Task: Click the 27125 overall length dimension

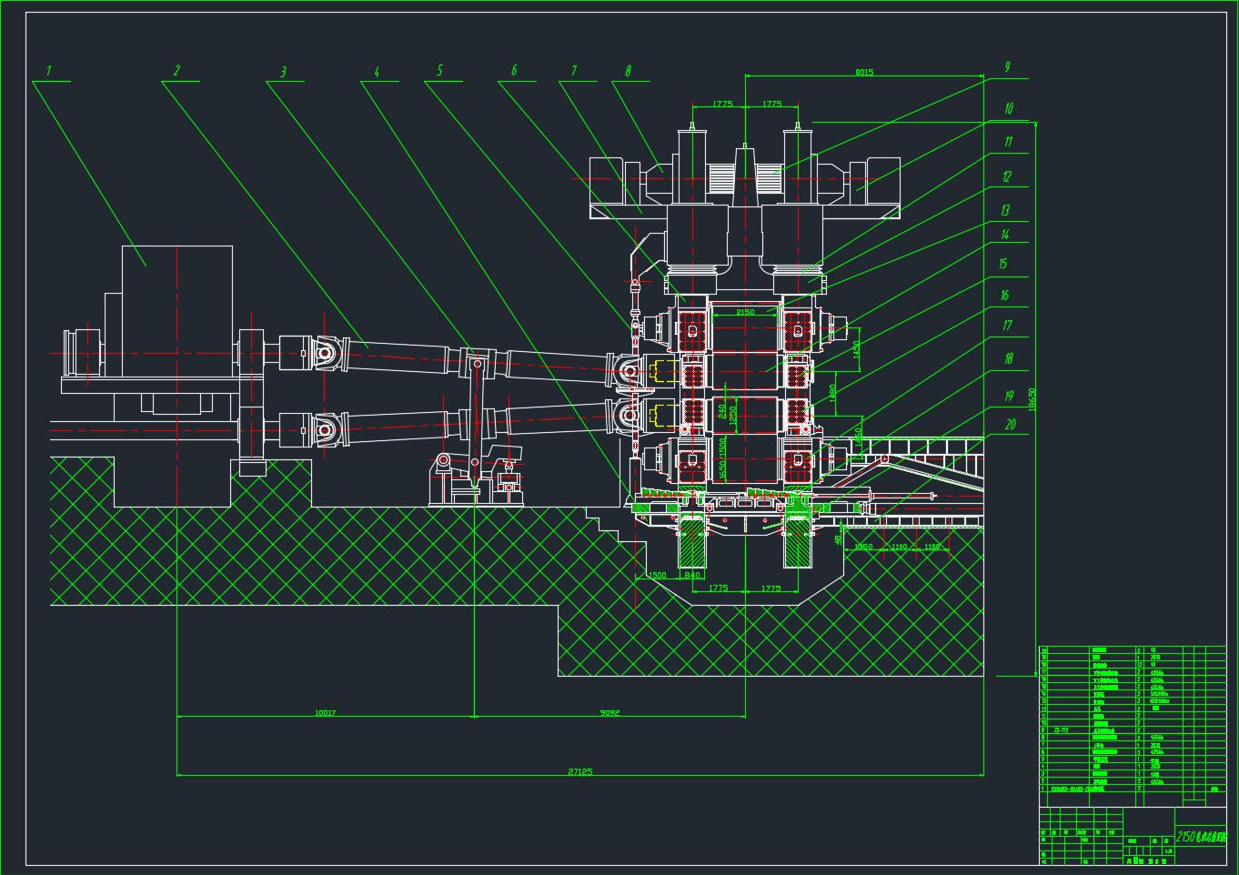Action: tap(579, 771)
